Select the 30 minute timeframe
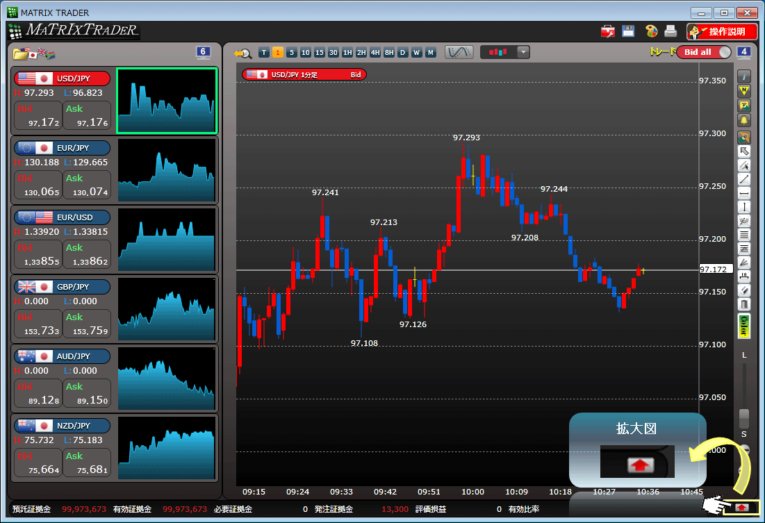Viewport: 765px width, 523px height. 334,53
